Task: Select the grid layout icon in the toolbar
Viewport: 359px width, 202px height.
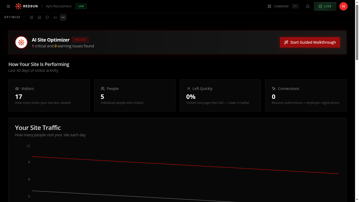Action: (x=31, y=17)
